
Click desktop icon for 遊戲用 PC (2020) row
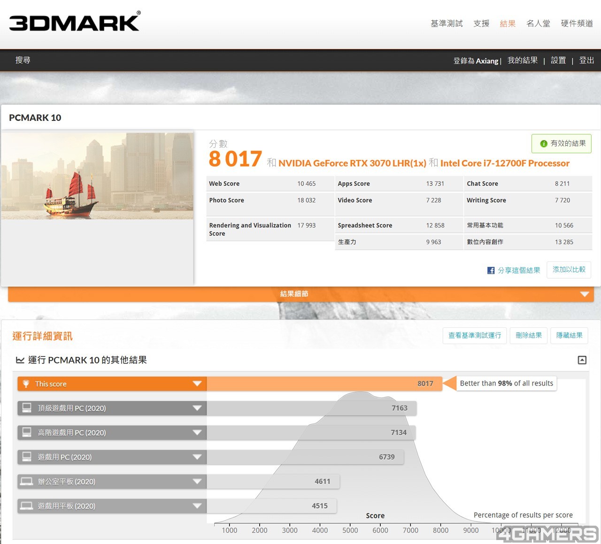[27, 457]
